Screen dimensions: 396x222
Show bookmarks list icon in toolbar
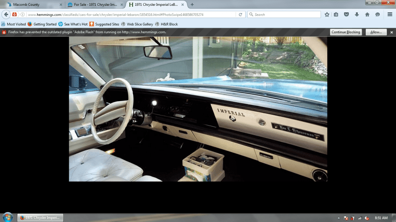click(x=336, y=14)
